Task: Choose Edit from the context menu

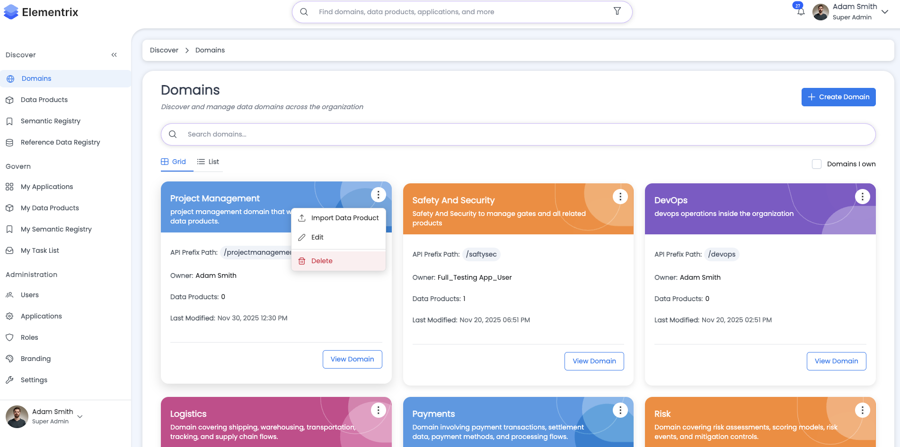Action: [x=339, y=237]
